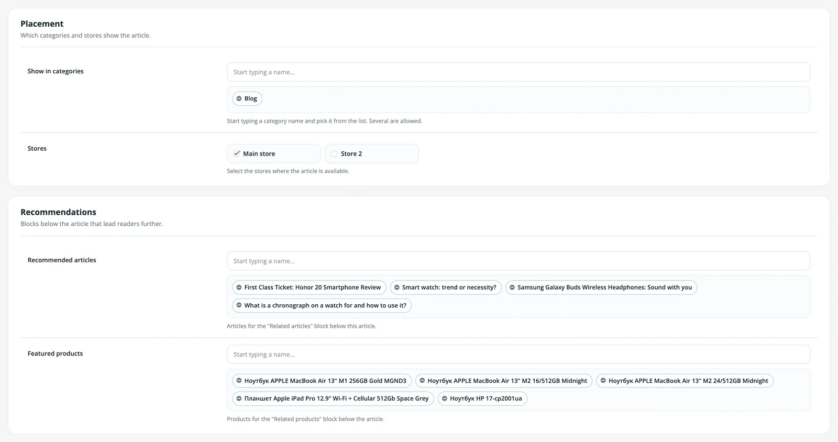Remove MacBook Air M2 24/512GB Midnight icon
Viewport: 838px width, 442px height.
pos(603,381)
